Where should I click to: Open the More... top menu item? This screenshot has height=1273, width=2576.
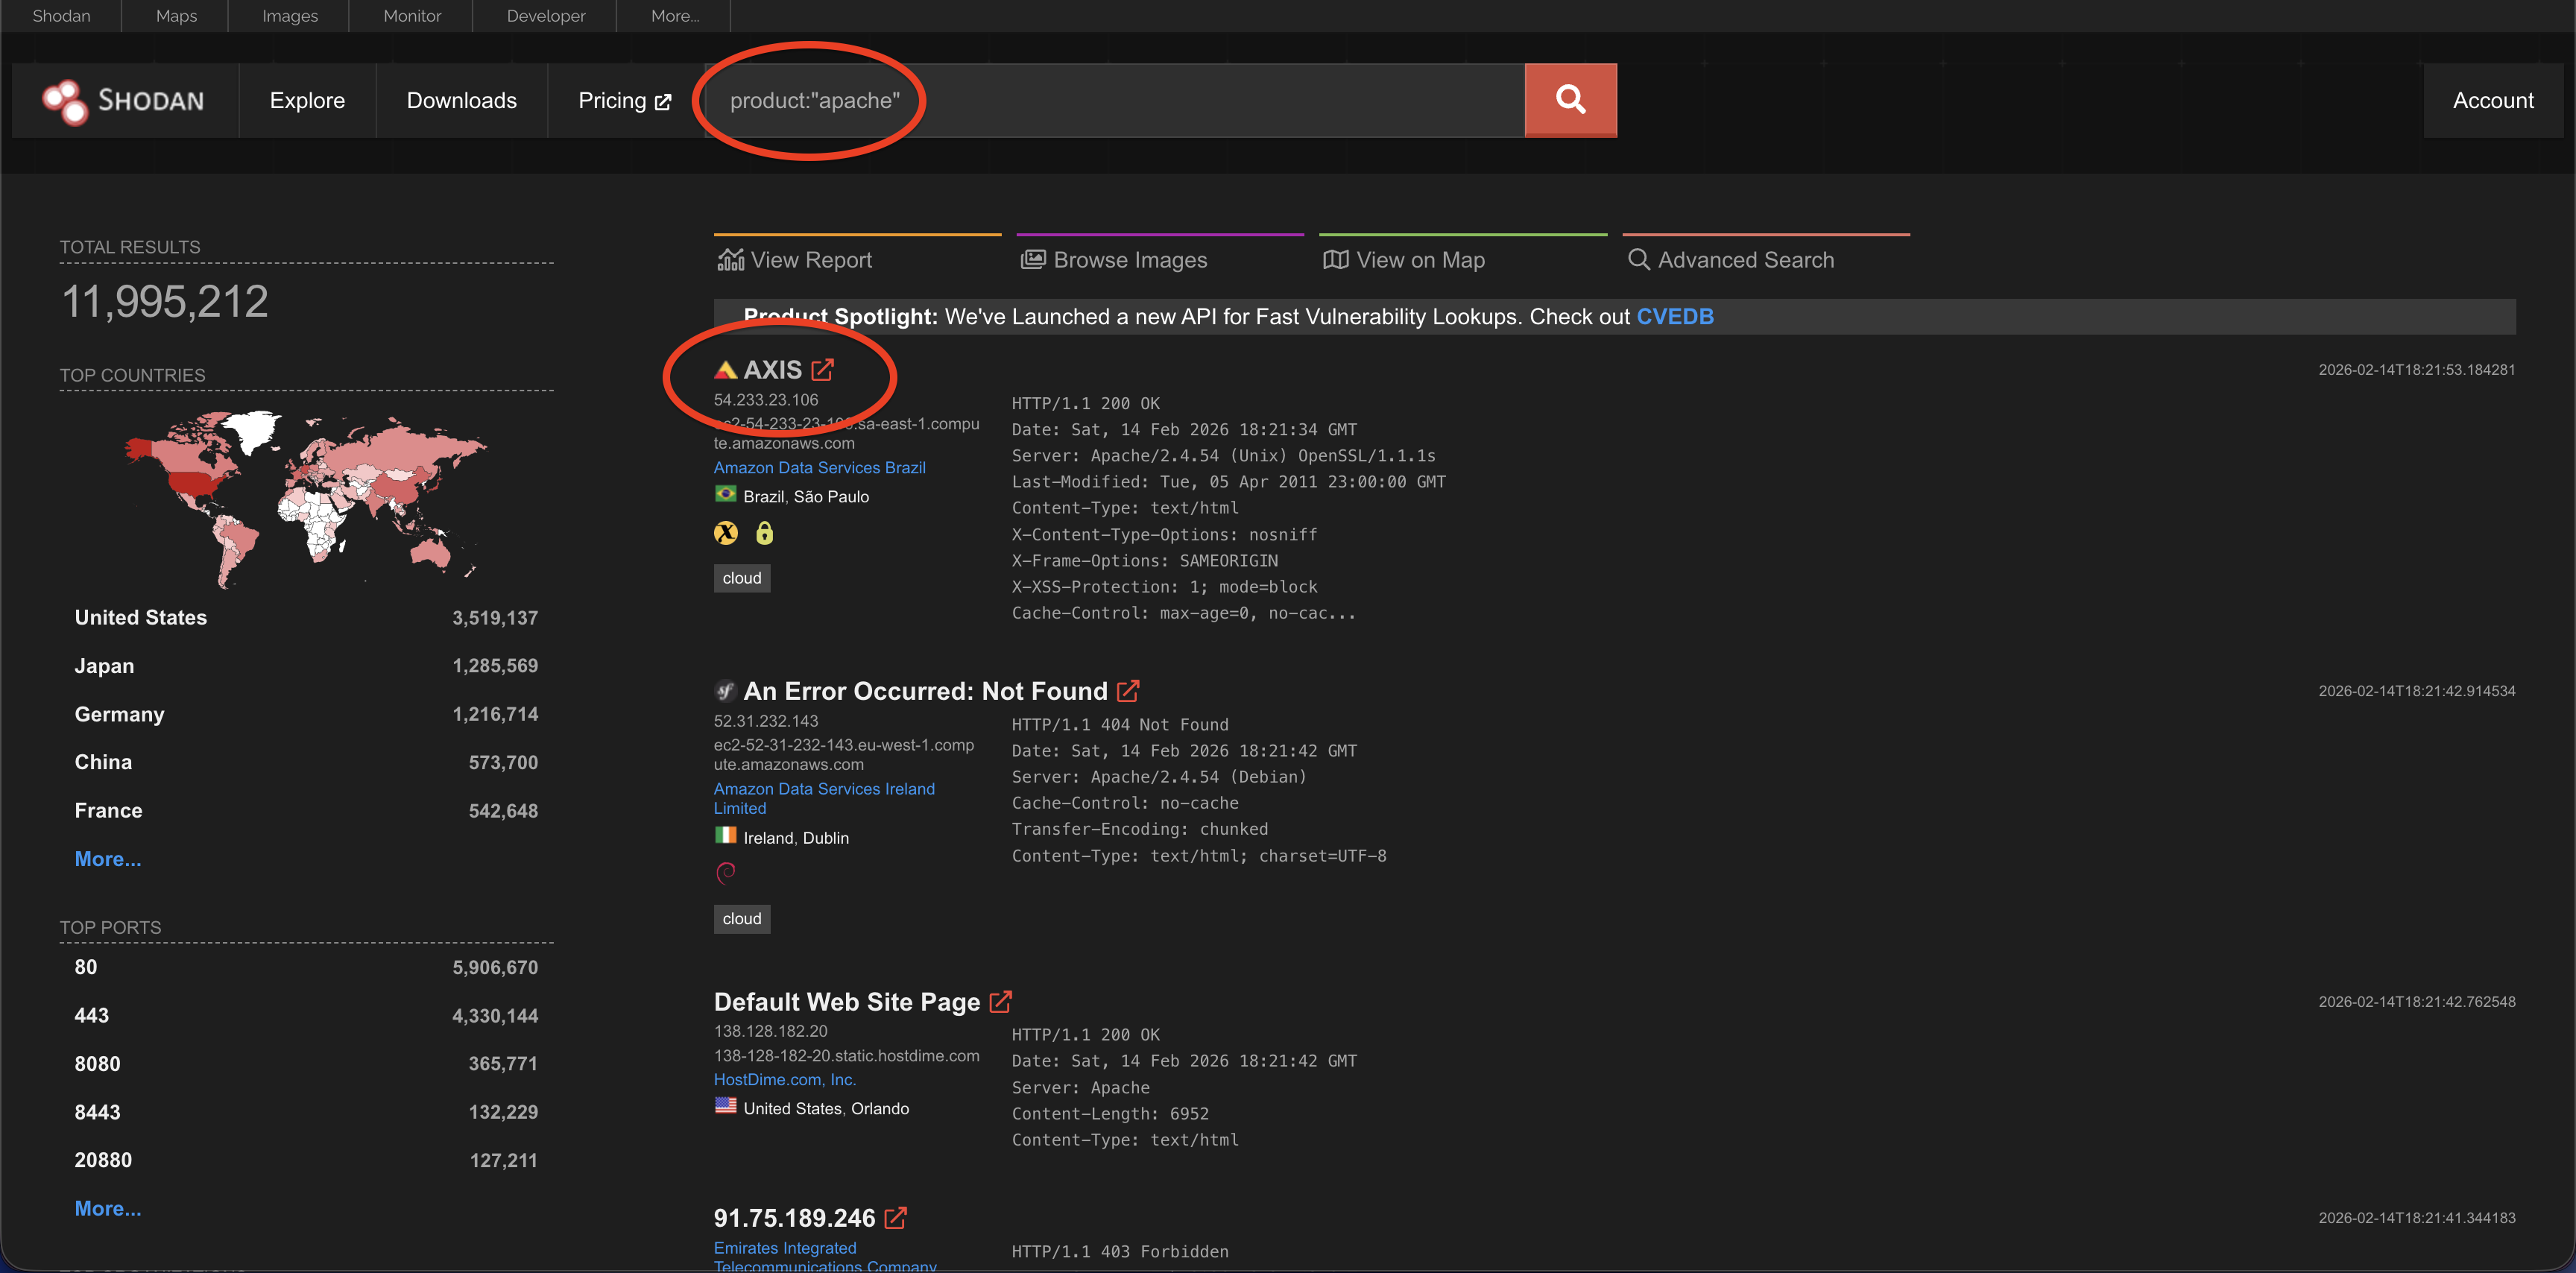[674, 16]
